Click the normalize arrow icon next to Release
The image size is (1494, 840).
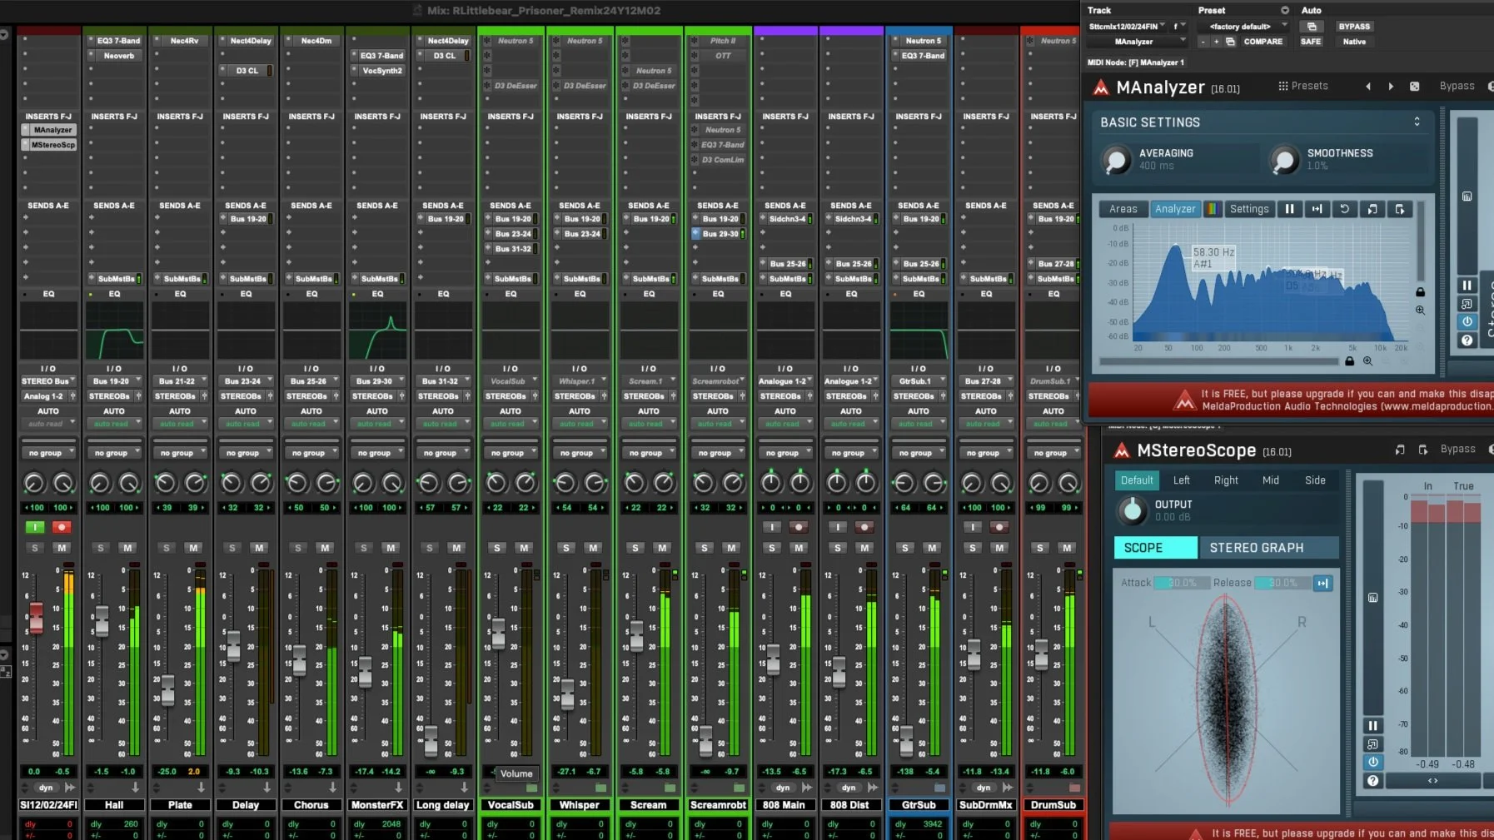(x=1322, y=583)
